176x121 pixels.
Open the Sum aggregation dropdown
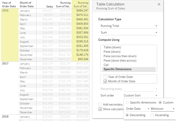click(129, 33)
